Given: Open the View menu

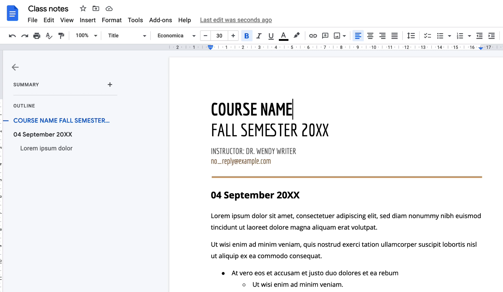Looking at the screenshot, I should point(67,20).
